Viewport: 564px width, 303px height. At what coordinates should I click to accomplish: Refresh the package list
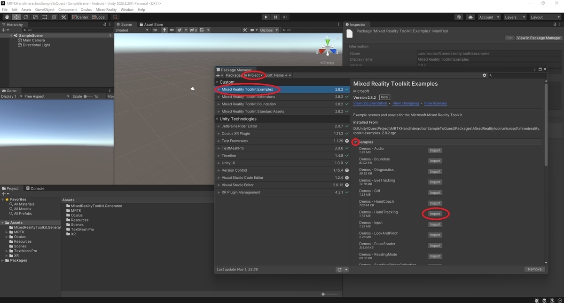[x=339, y=270]
